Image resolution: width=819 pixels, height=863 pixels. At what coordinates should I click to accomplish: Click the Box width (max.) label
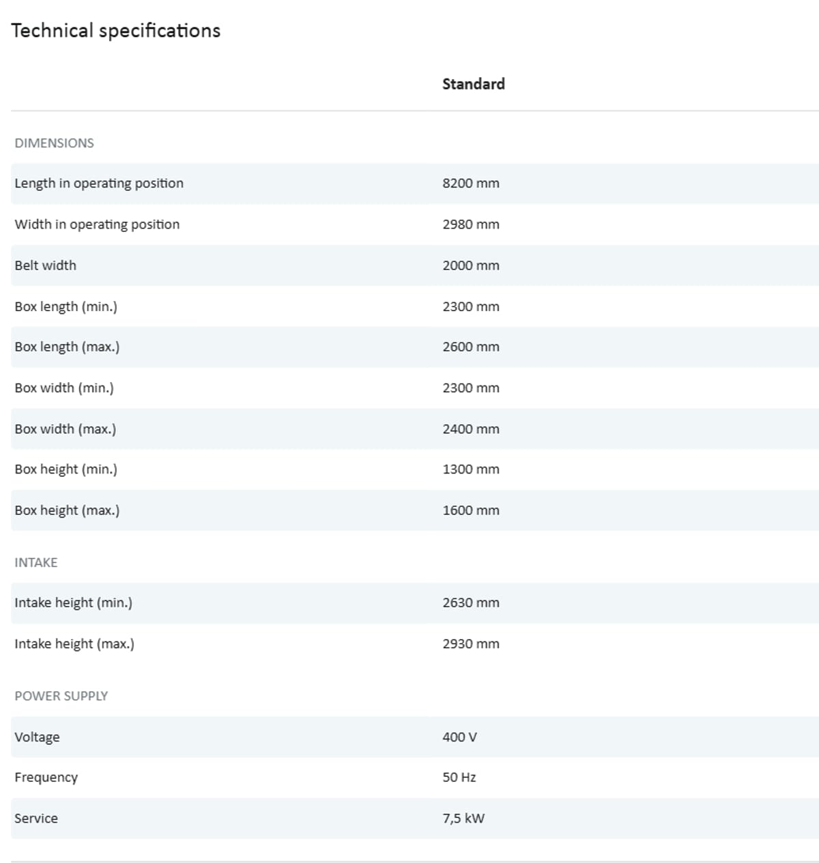(x=65, y=429)
